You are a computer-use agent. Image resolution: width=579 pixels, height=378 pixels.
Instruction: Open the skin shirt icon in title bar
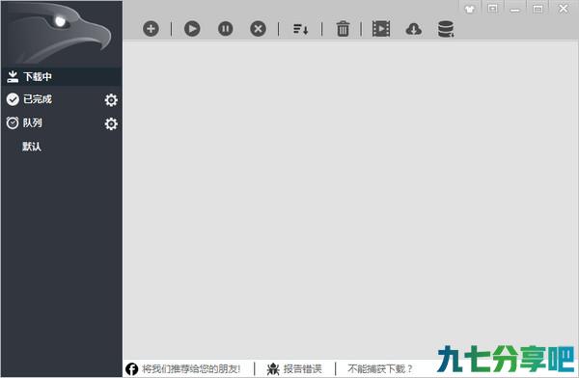point(470,10)
